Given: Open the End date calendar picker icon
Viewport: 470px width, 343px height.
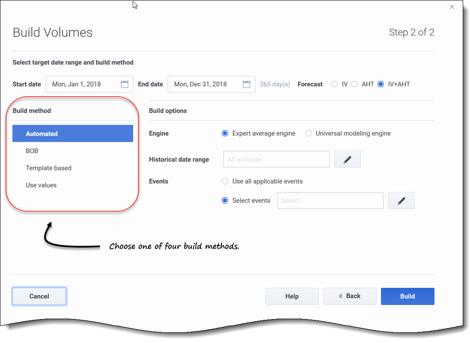Looking at the screenshot, I should (247, 84).
